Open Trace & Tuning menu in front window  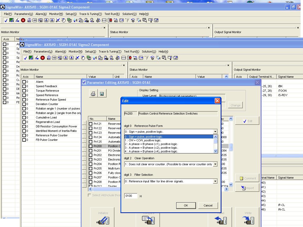click(x=110, y=51)
